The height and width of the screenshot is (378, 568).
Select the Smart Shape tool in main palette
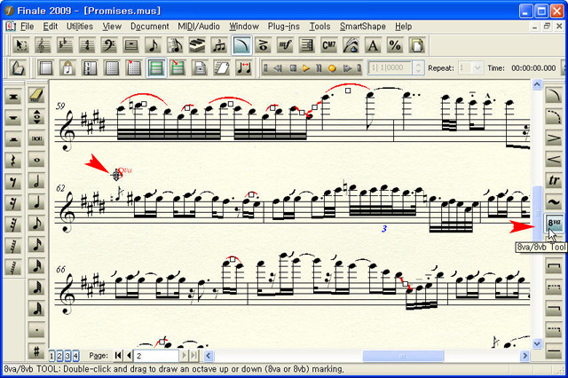[x=241, y=45]
